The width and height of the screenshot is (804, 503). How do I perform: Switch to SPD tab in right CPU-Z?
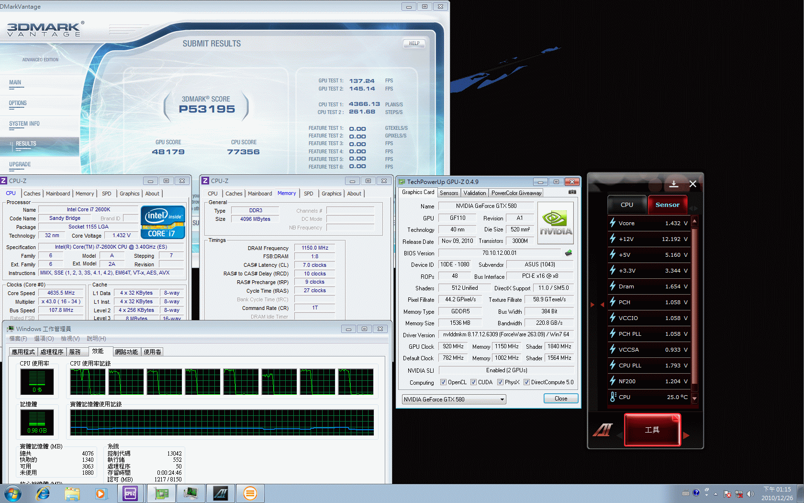click(309, 194)
